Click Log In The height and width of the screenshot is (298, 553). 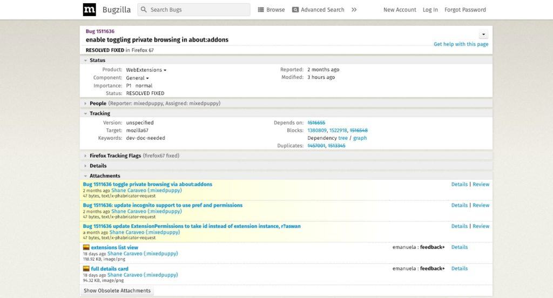[430, 10]
